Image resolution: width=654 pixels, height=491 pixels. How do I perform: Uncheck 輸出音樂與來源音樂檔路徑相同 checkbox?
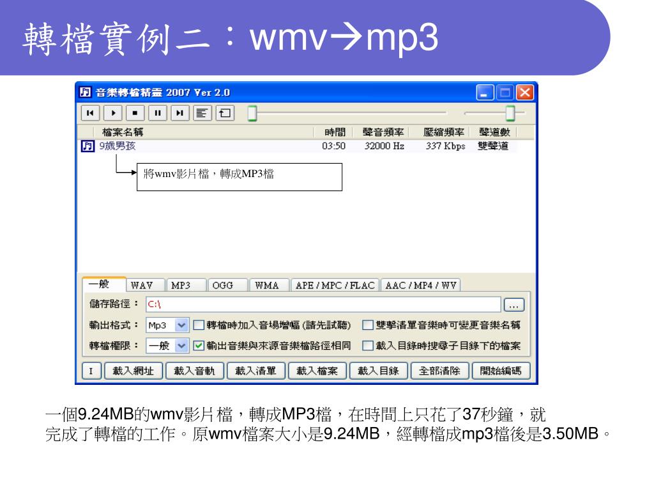click(199, 346)
